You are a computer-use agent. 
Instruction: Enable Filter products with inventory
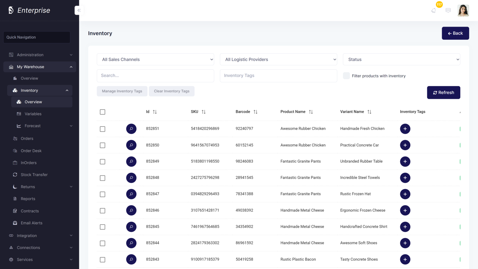click(346, 76)
